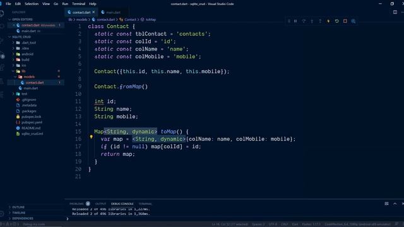Viewport: 404px width, 227px height.
Task: Open More Actions menu for editor
Action: click(x=403, y=12)
